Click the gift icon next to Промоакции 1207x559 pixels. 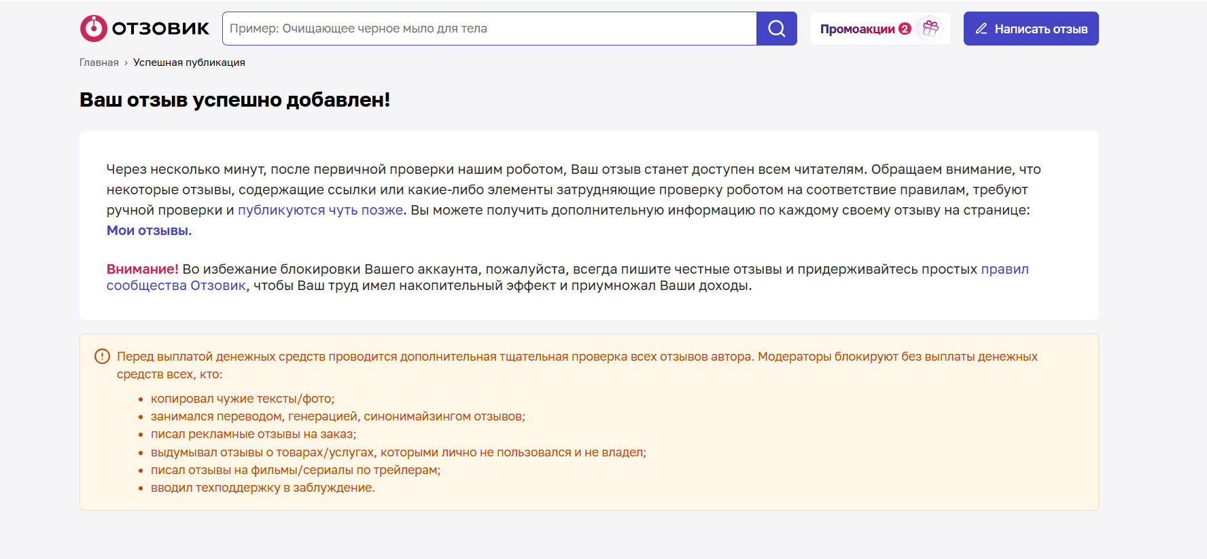pyautogui.click(x=930, y=29)
